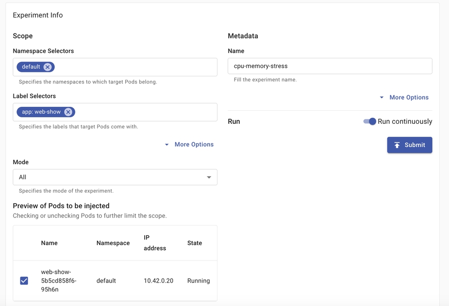449x306 pixels.
Task: Select the 'app: web-show' chip label
Action: pyautogui.click(x=41, y=112)
